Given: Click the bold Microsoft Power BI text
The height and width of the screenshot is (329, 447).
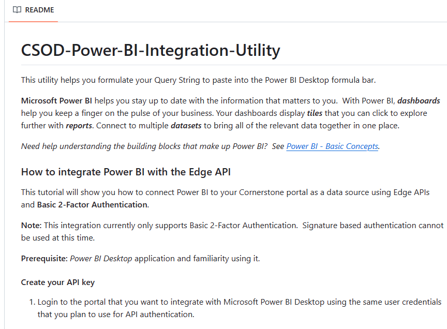Looking at the screenshot, I should click(x=56, y=101).
